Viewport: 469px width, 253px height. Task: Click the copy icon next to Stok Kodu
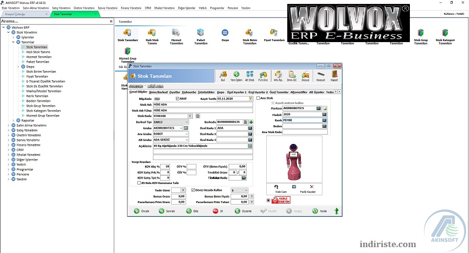pos(197,116)
